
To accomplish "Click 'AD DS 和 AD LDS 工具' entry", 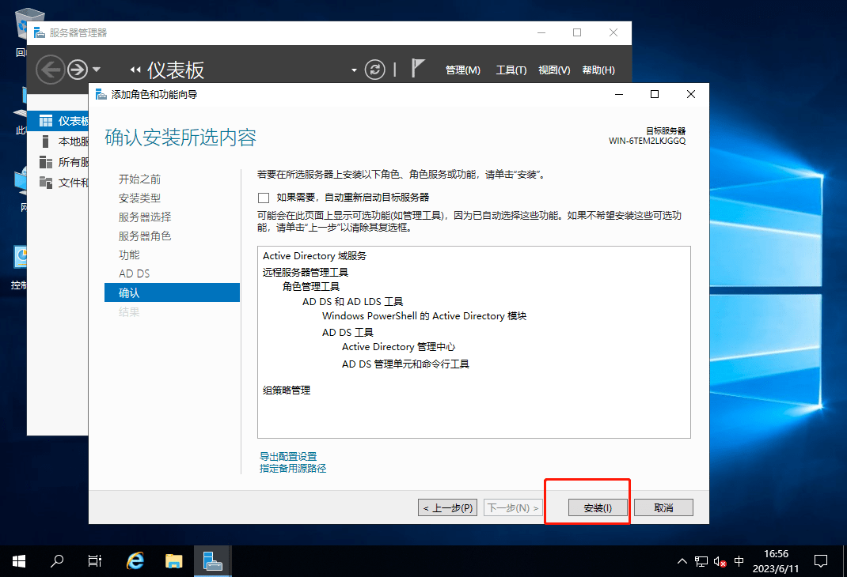I will click(352, 301).
